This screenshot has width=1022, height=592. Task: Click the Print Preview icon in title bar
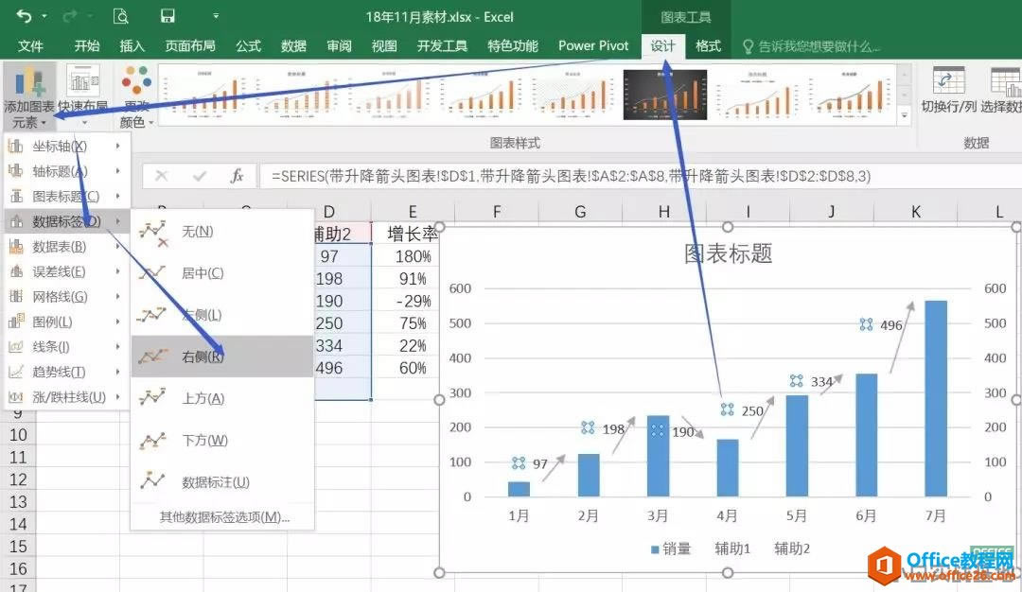pyautogui.click(x=121, y=16)
